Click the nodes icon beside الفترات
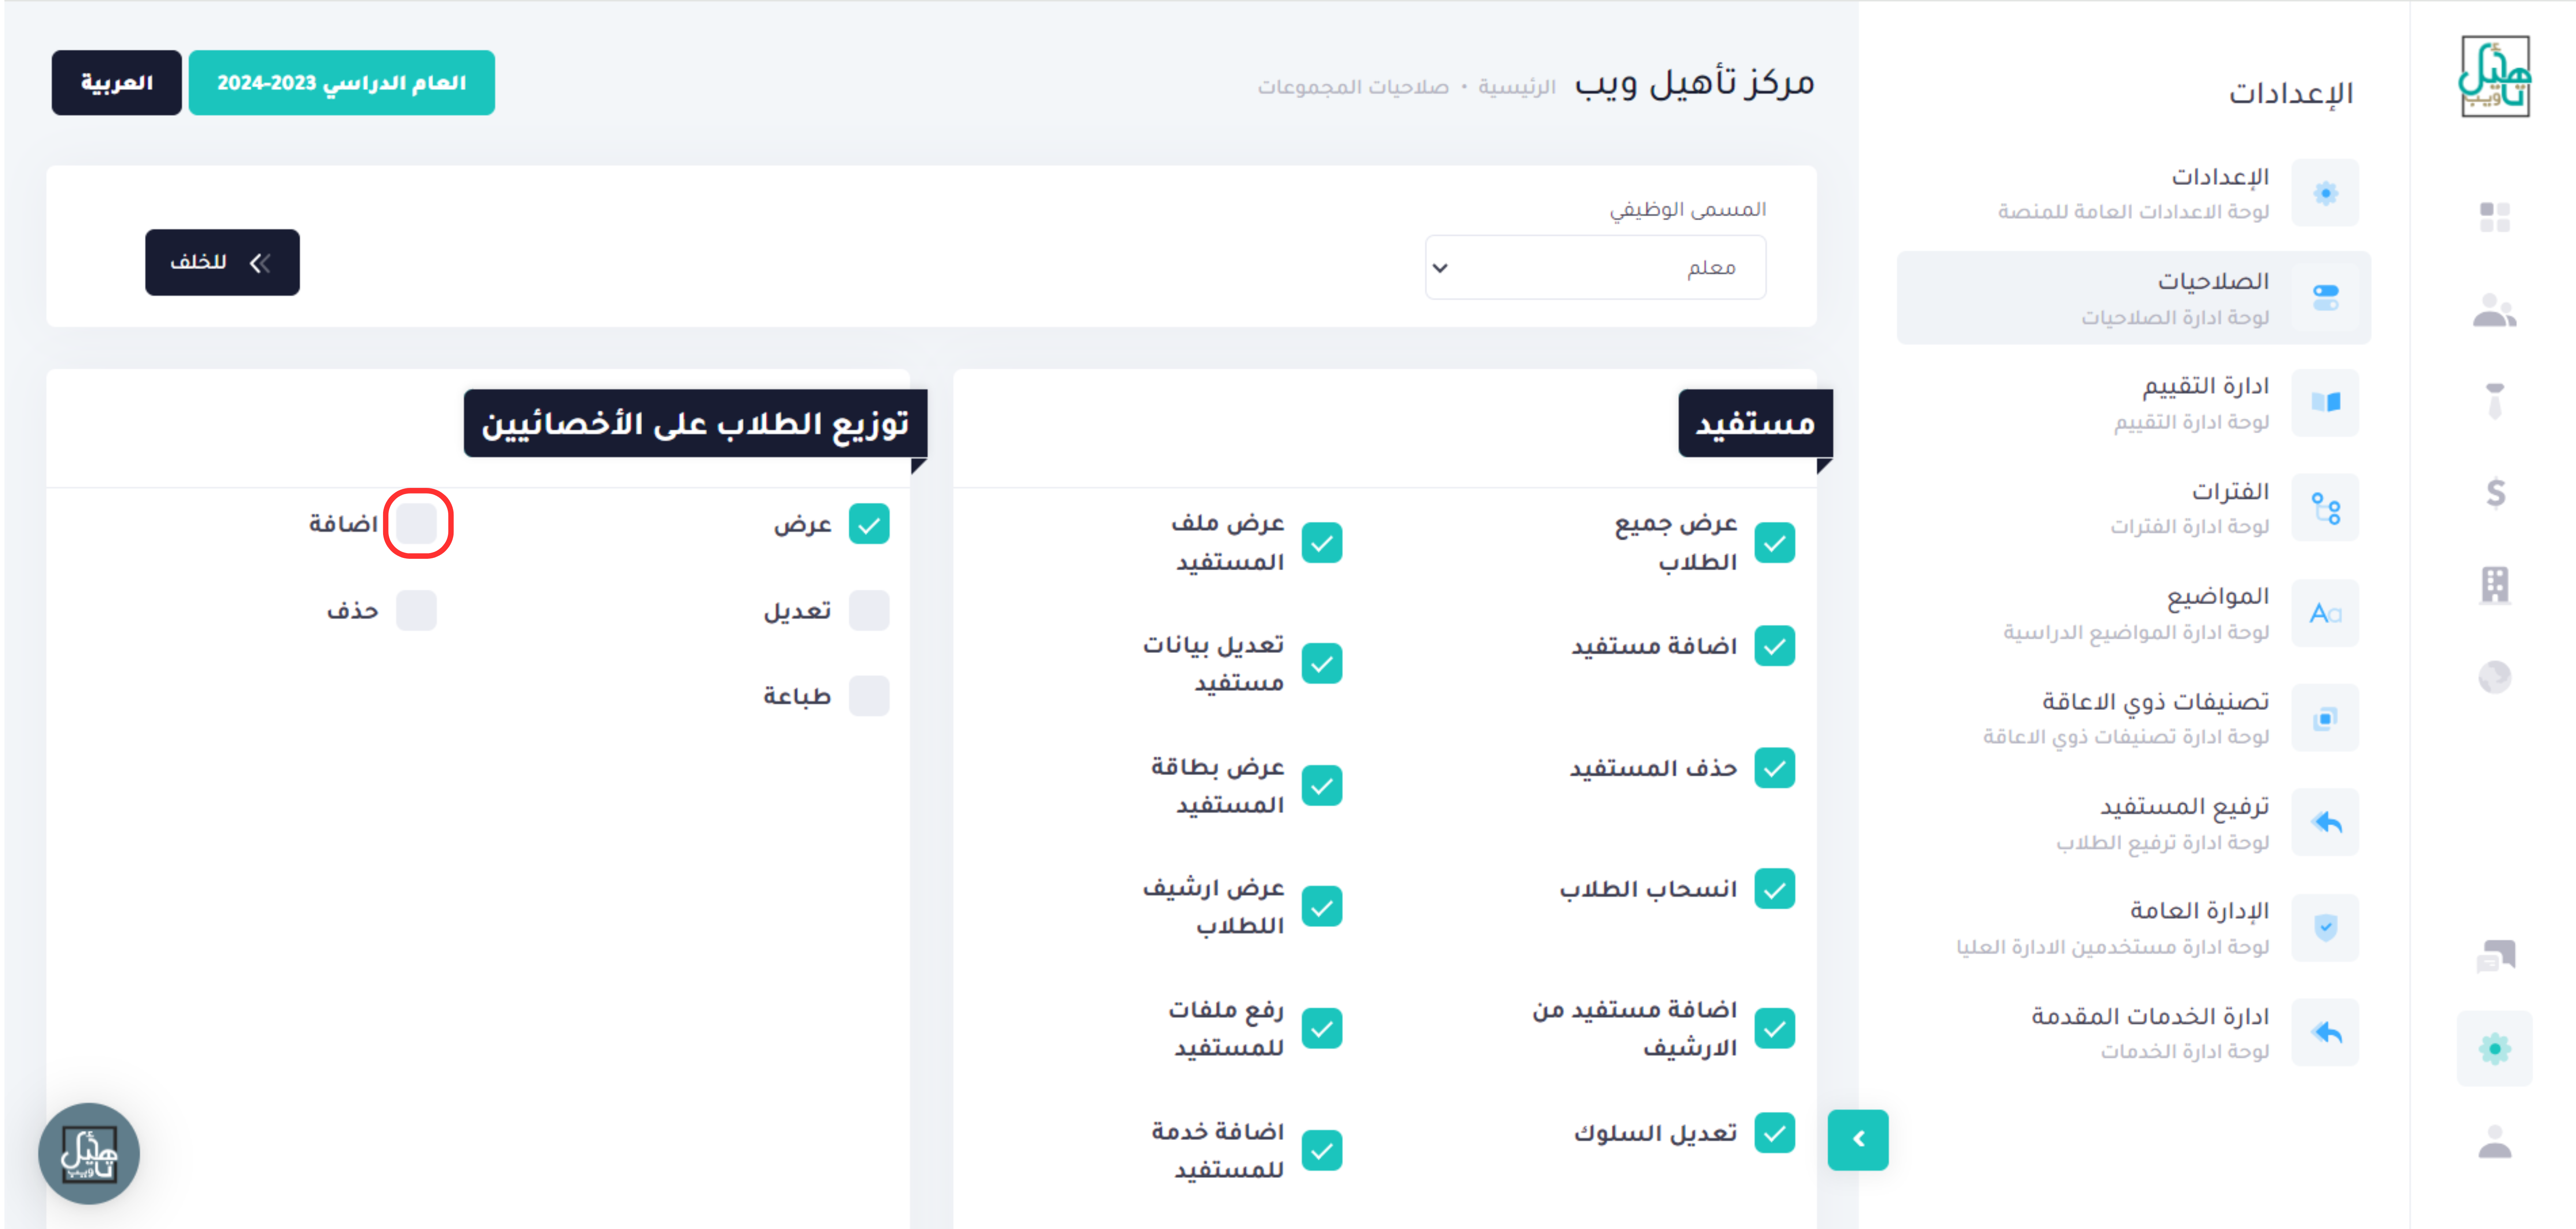 point(2325,508)
